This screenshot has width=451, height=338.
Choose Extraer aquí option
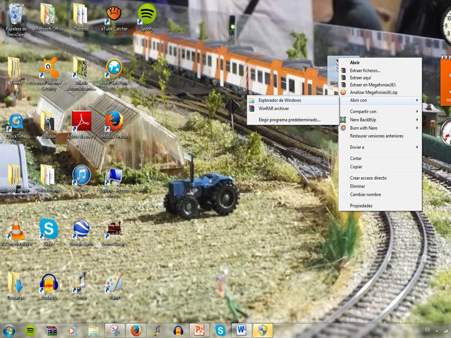click(380, 77)
